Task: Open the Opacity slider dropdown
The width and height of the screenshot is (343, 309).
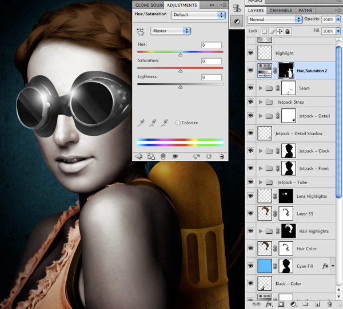Action: [338, 19]
